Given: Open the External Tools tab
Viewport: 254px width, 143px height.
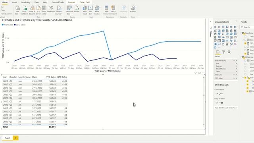Looking at the screenshot, I should 58,2.
